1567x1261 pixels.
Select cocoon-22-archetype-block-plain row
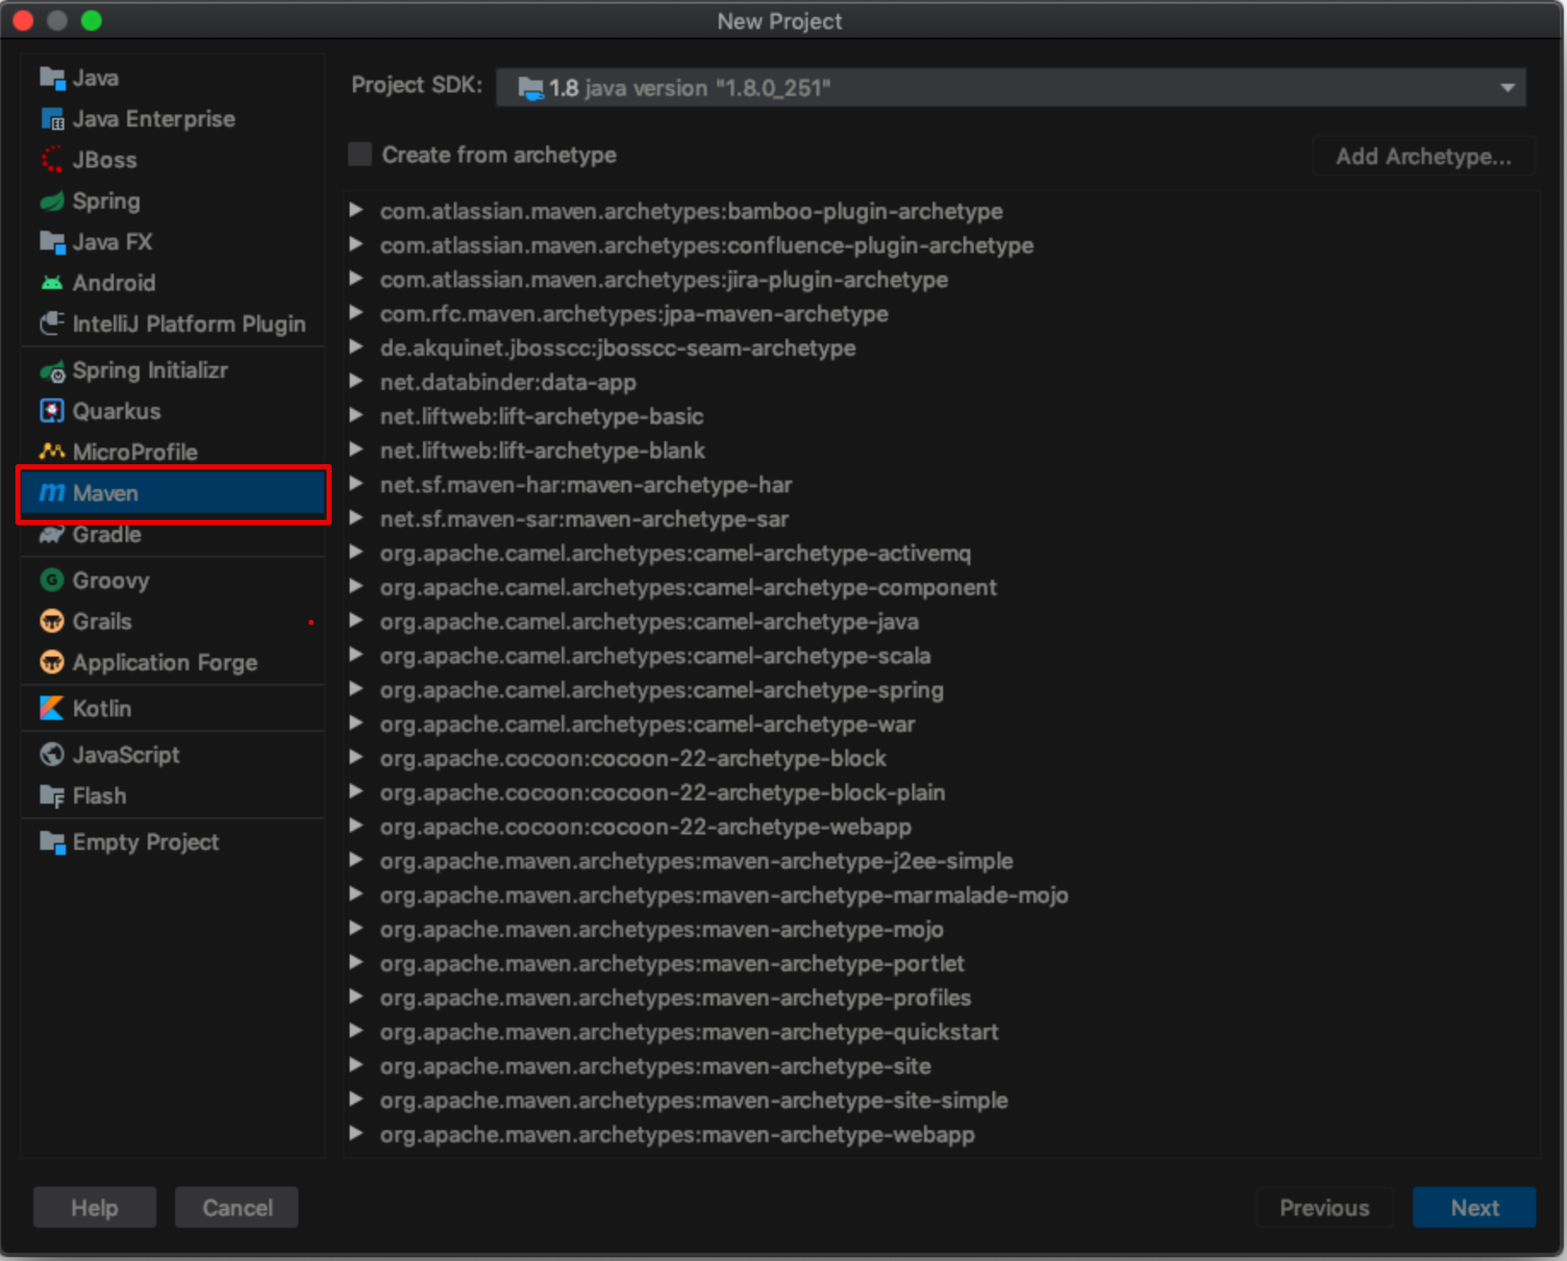pyautogui.click(x=941, y=793)
